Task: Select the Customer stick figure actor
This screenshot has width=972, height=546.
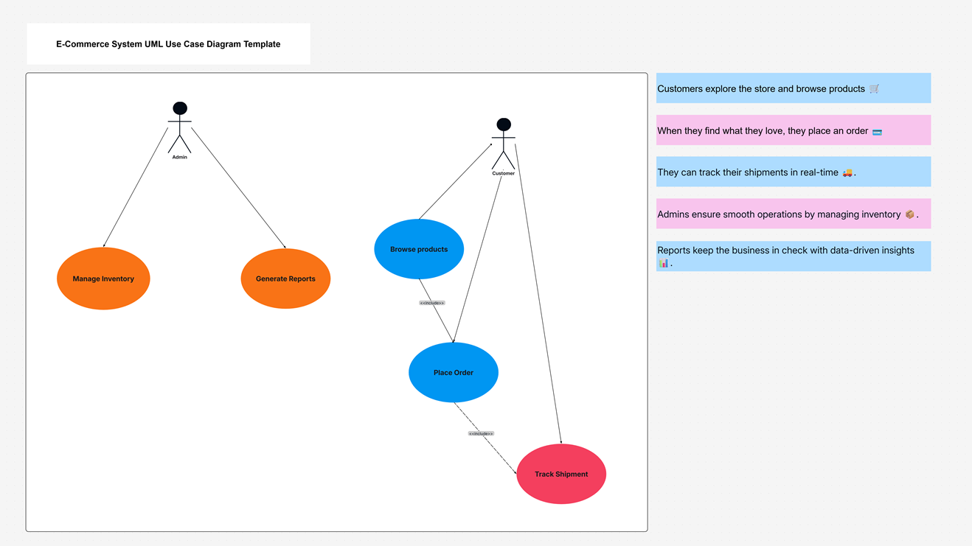Action: [504, 147]
